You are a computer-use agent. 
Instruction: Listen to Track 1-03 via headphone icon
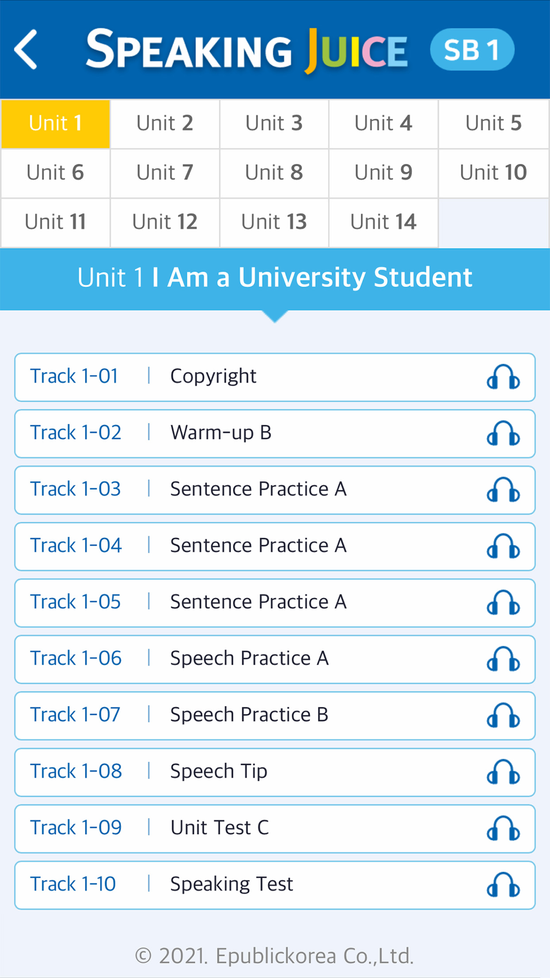click(x=503, y=490)
